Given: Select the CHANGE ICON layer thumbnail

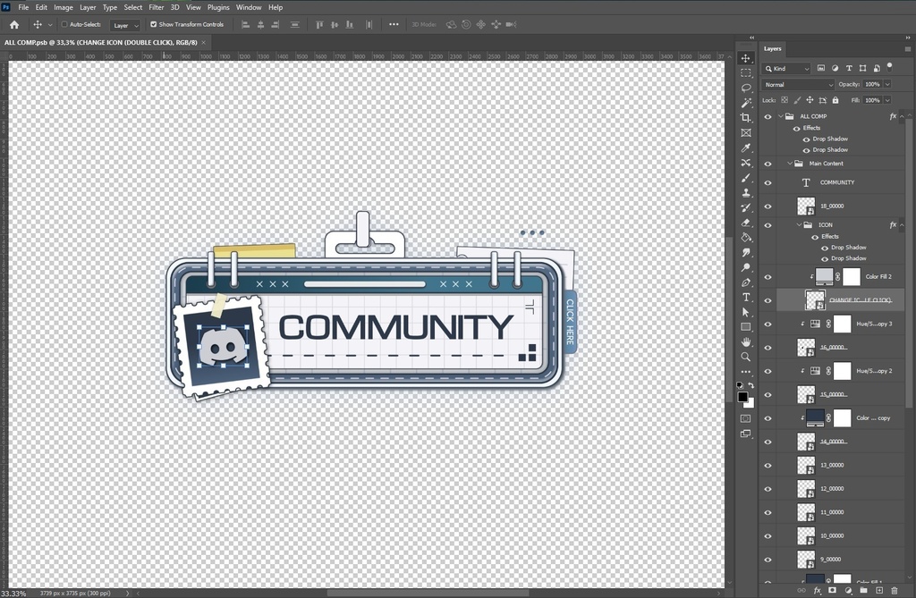Looking at the screenshot, I should click(815, 300).
